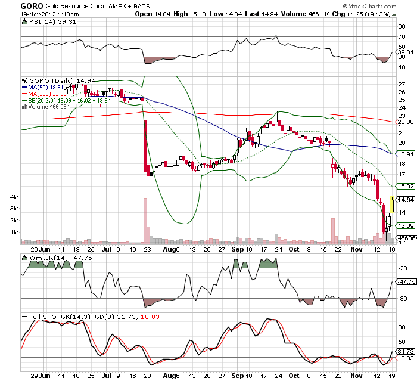Click the Volume 466,064 legend text
The height and width of the screenshot is (381, 417).
[x=49, y=107]
